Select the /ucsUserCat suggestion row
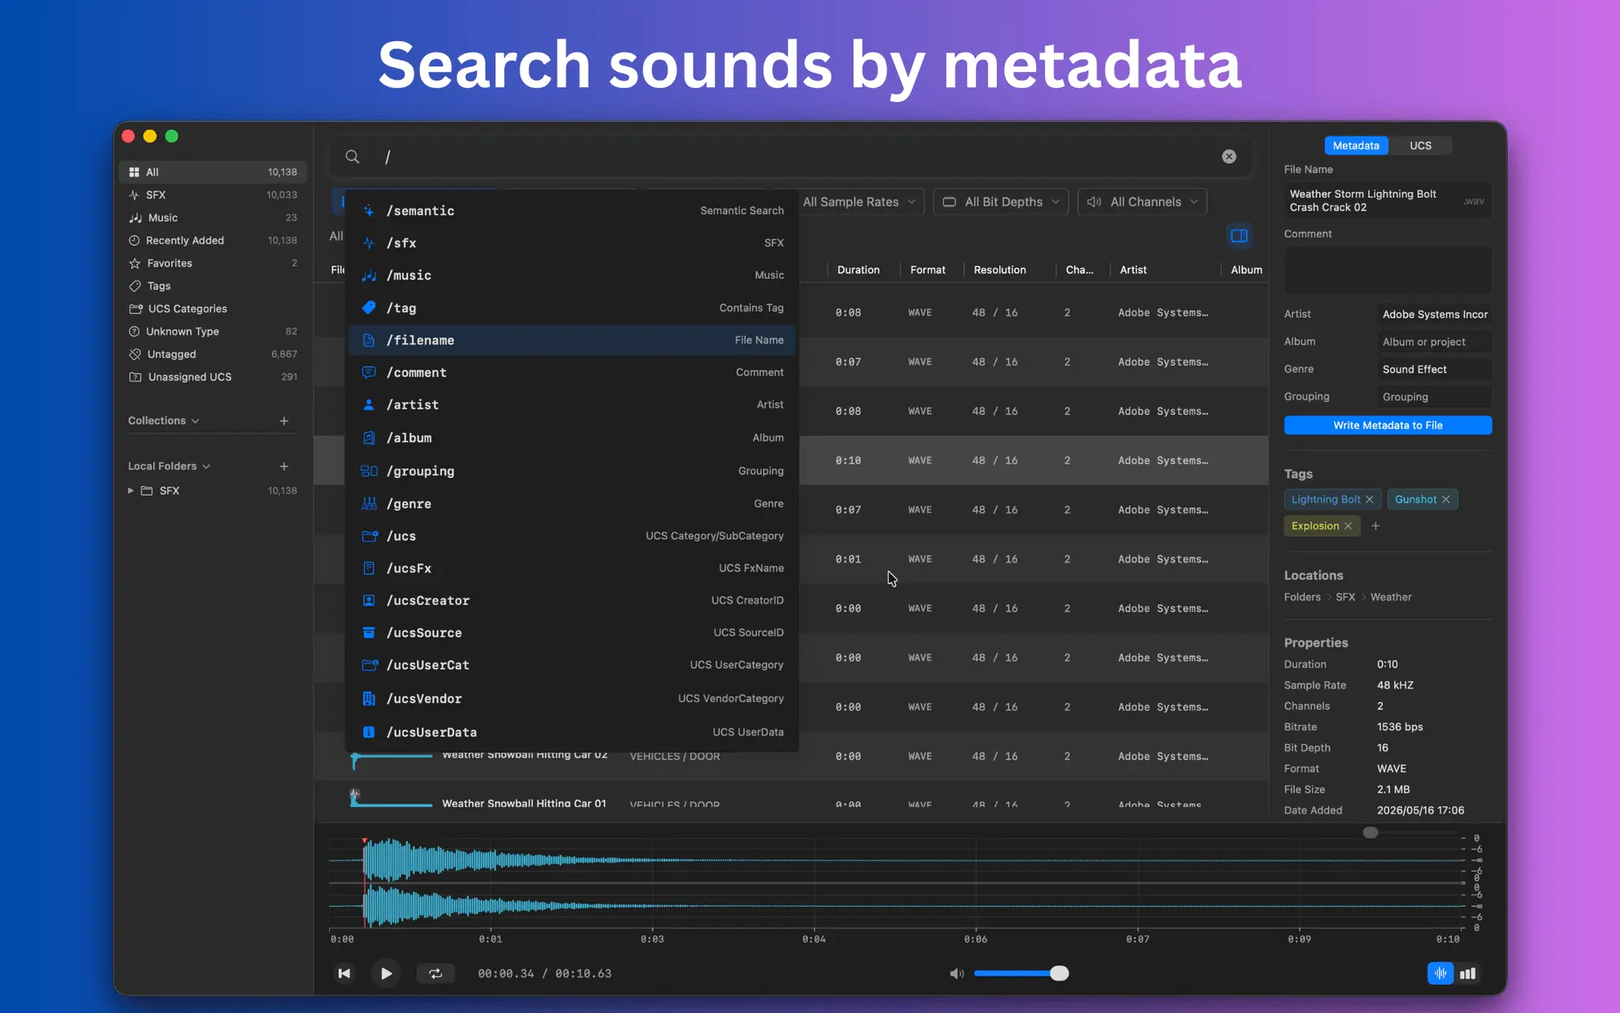 (x=572, y=666)
